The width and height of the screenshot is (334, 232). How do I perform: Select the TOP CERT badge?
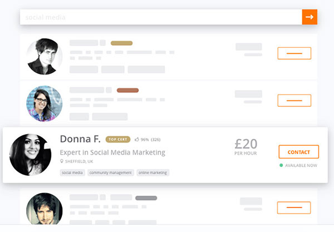coord(118,140)
